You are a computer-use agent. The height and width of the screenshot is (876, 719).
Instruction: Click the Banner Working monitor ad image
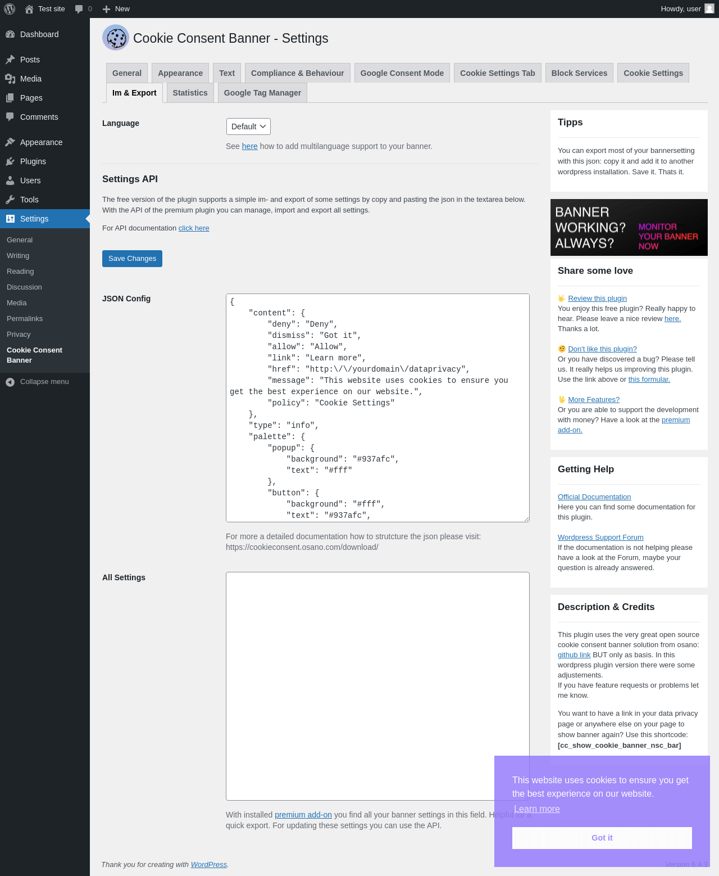coord(629,228)
